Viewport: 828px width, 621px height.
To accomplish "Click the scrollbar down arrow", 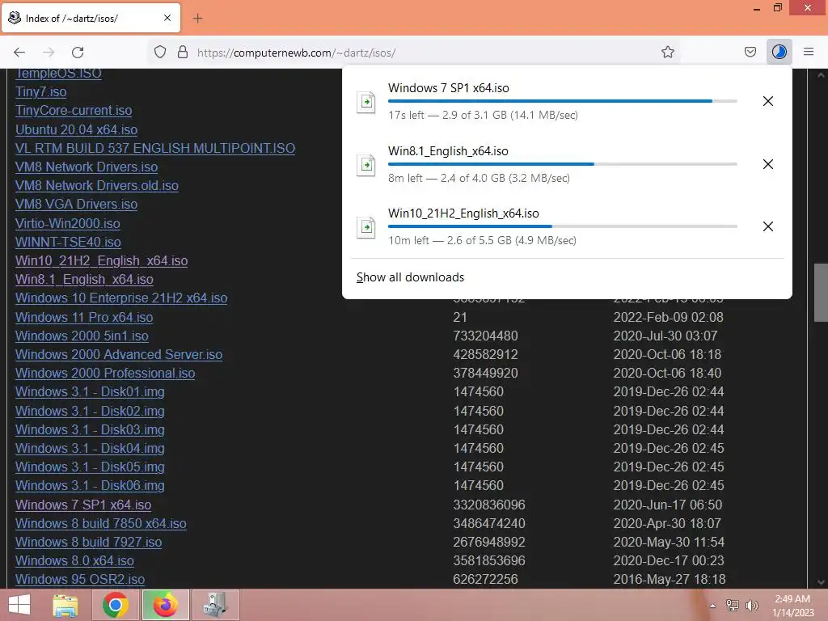I will pos(821,582).
